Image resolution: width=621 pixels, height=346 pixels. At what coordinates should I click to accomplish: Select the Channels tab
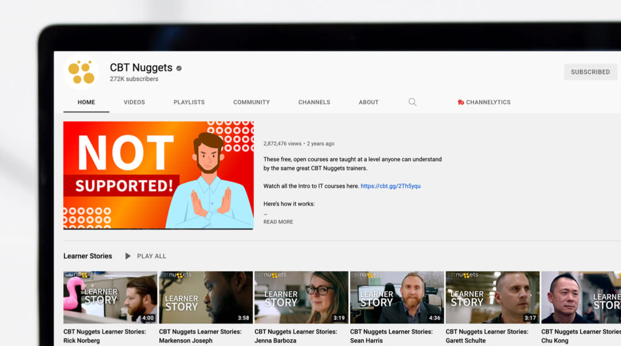(x=314, y=102)
